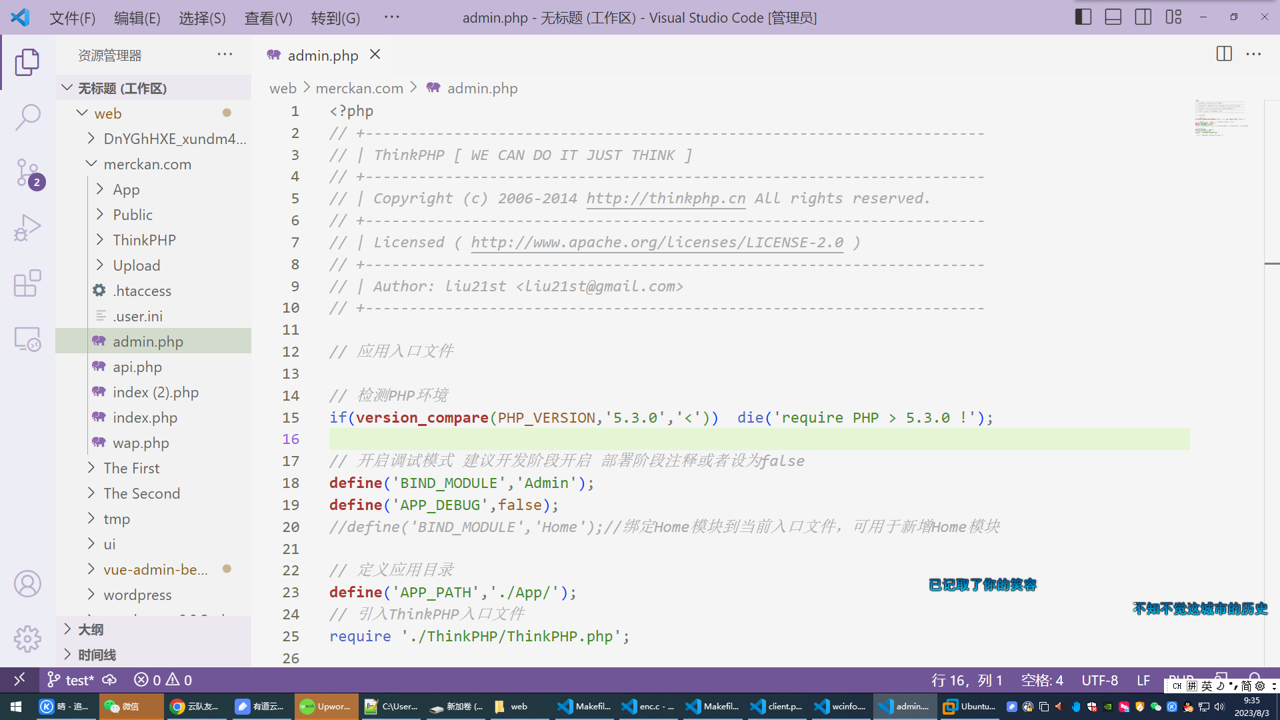Collapse the merckan.com folder
Screen dimensions: 1280x720
coord(147,164)
